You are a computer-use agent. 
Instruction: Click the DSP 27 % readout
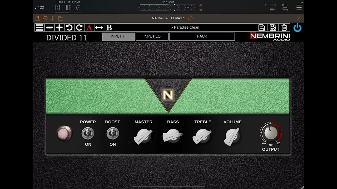pos(270,5)
